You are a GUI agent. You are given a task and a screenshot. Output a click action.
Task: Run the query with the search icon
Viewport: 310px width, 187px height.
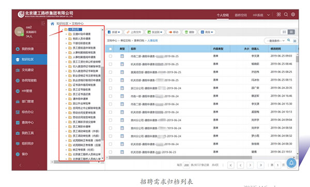[x=289, y=40]
